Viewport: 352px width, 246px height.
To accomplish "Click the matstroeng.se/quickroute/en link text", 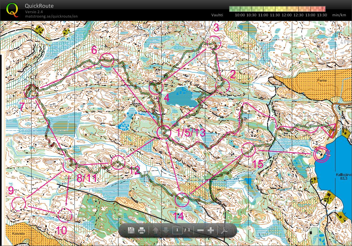I will [x=51, y=16].
